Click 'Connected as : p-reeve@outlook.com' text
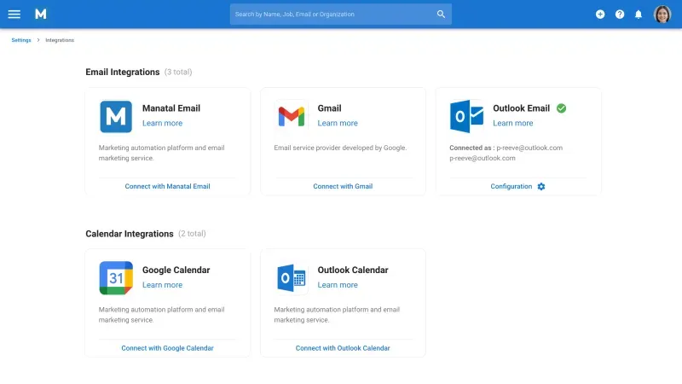Screen dimensions: 682x384 pyautogui.click(x=506, y=148)
